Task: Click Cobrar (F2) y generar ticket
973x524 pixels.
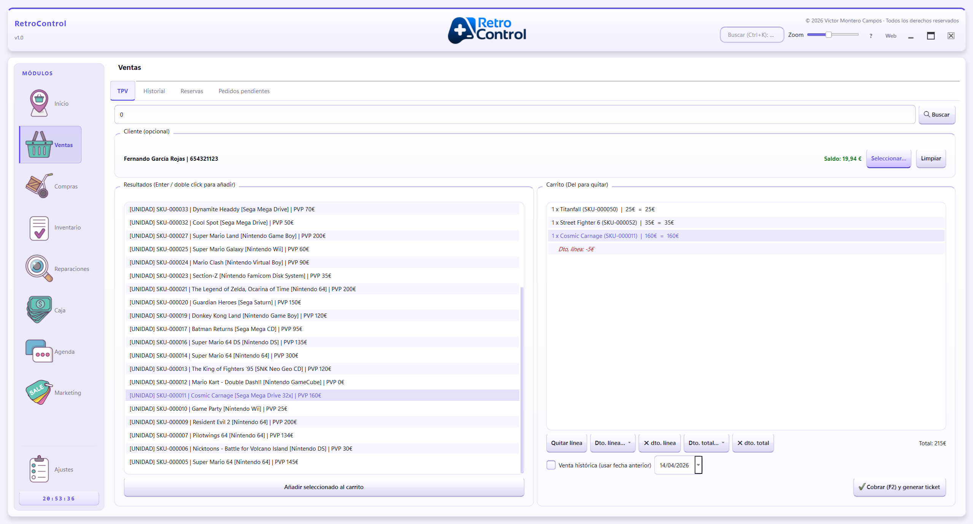Action: click(899, 487)
